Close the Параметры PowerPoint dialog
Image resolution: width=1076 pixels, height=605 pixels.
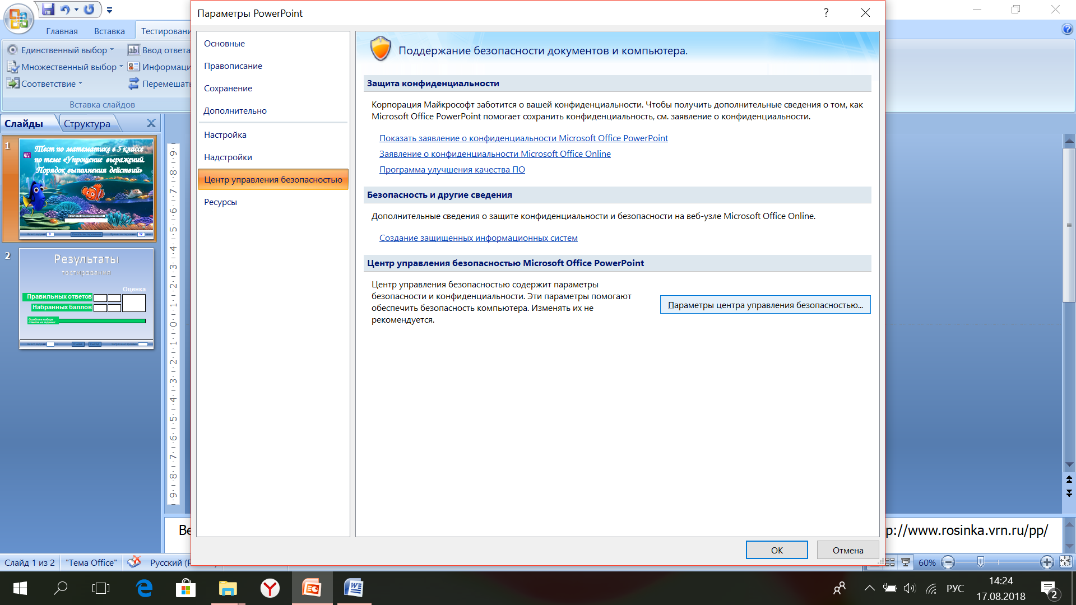coord(865,13)
